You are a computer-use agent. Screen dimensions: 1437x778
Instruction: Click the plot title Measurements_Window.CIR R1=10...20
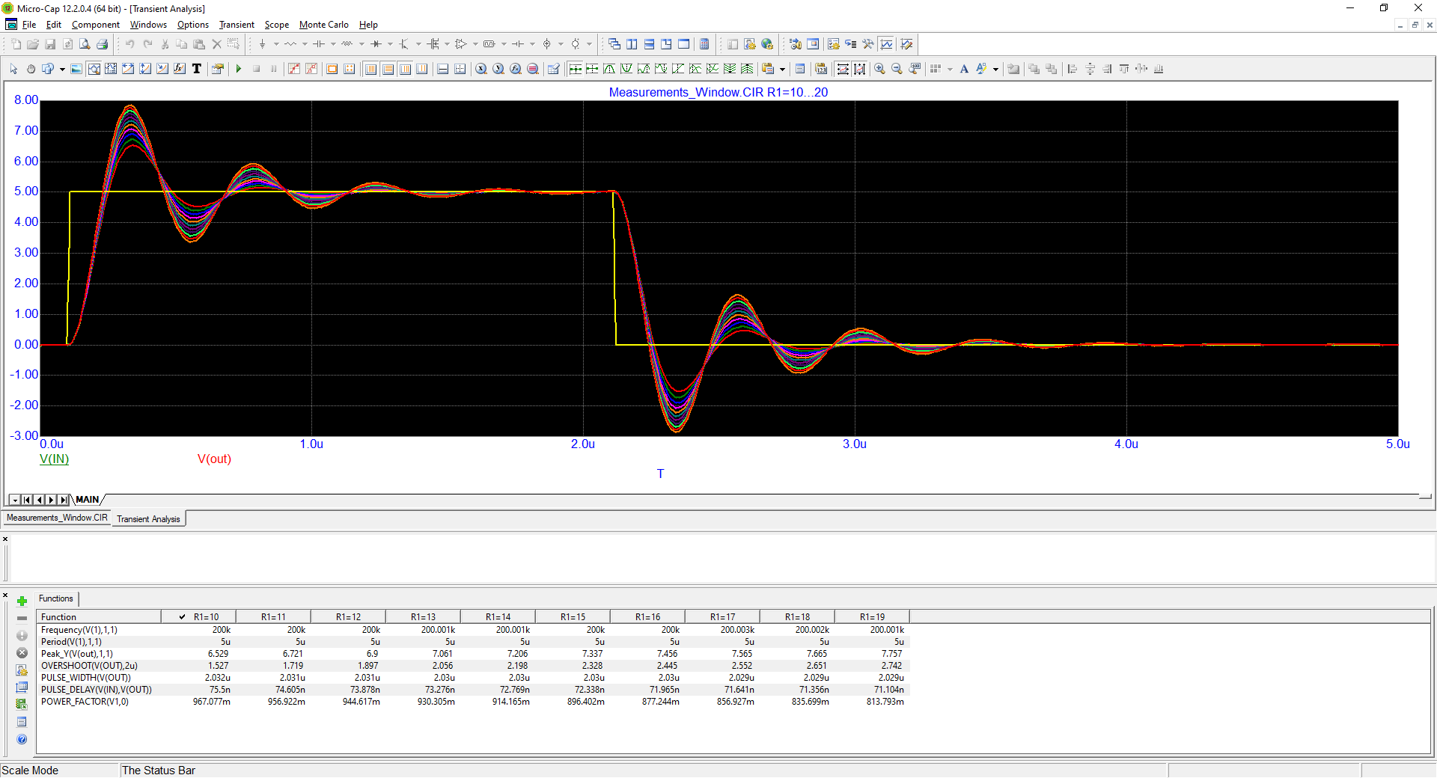718,92
